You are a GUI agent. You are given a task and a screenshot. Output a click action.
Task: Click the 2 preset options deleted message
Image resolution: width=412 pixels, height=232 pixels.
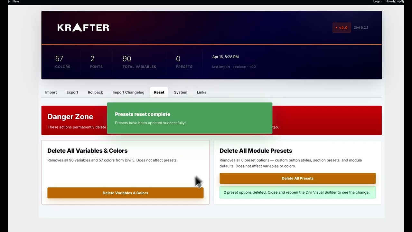pyautogui.click(x=297, y=192)
